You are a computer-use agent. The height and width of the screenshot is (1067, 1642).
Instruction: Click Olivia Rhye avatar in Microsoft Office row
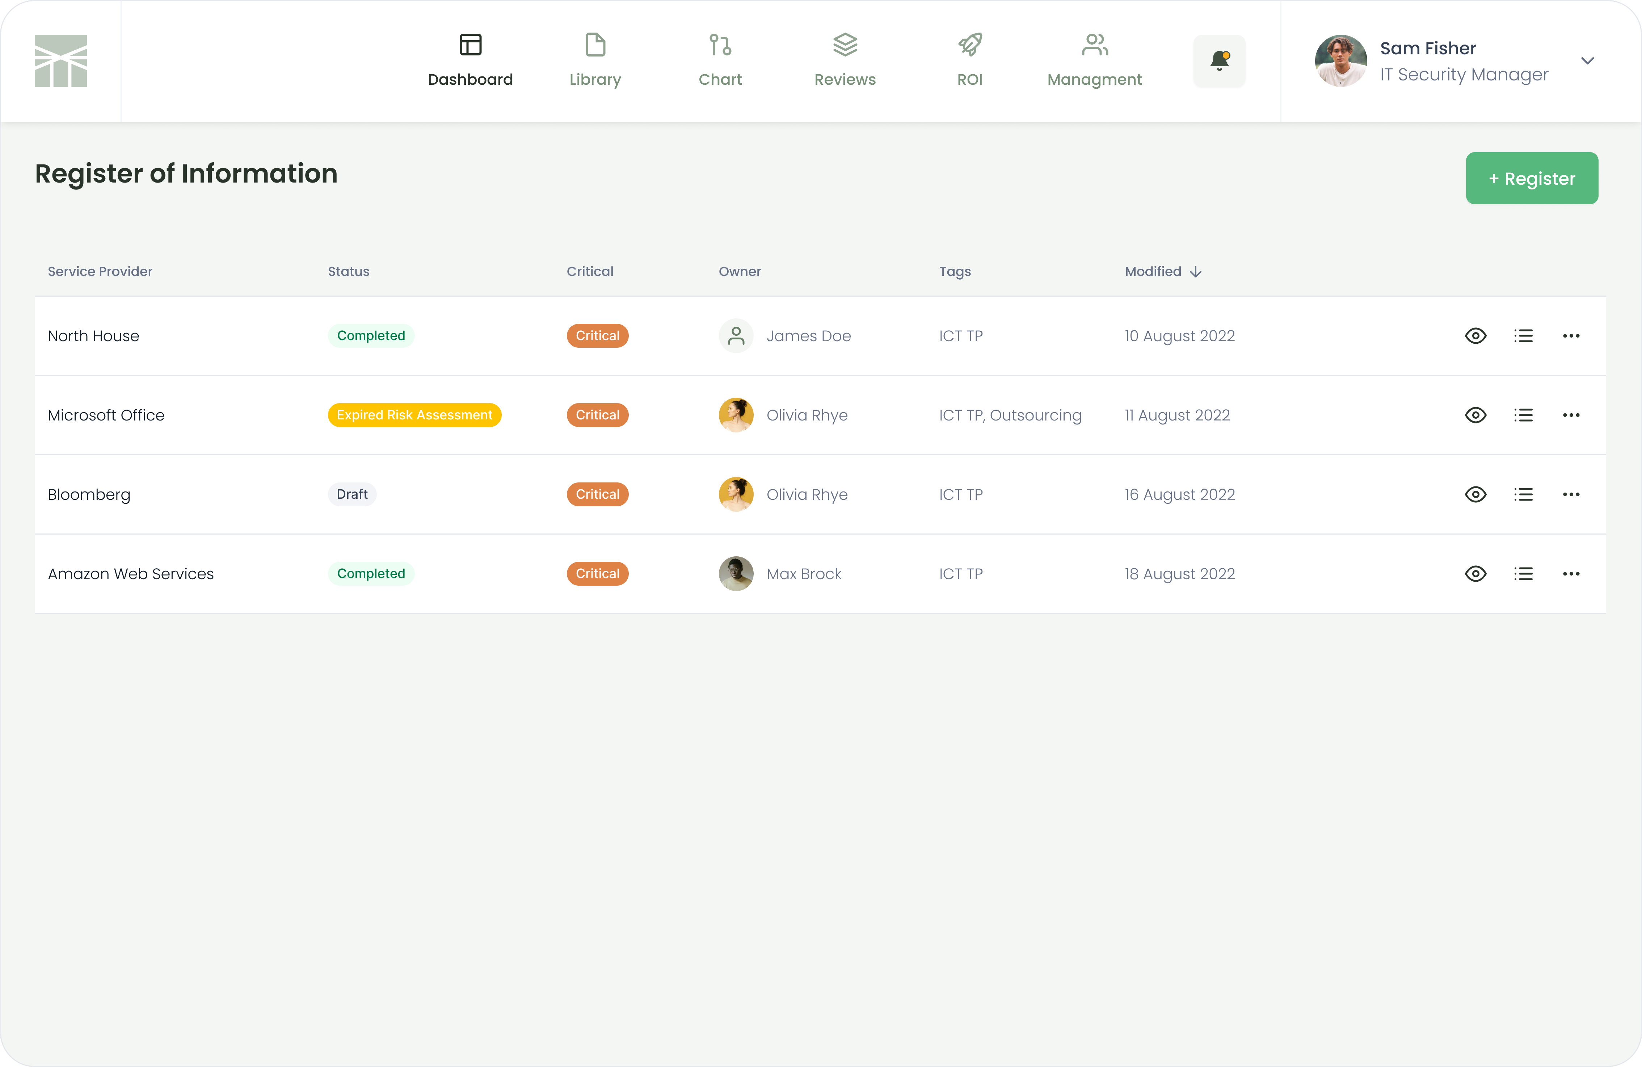tap(736, 415)
